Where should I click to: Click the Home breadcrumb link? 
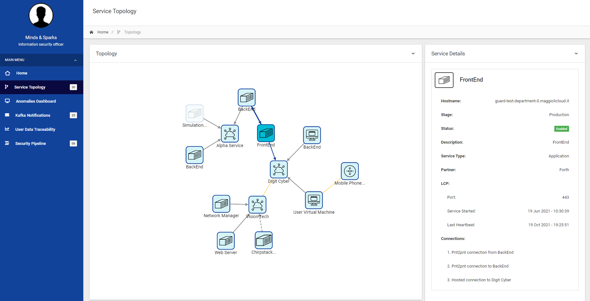click(103, 32)
